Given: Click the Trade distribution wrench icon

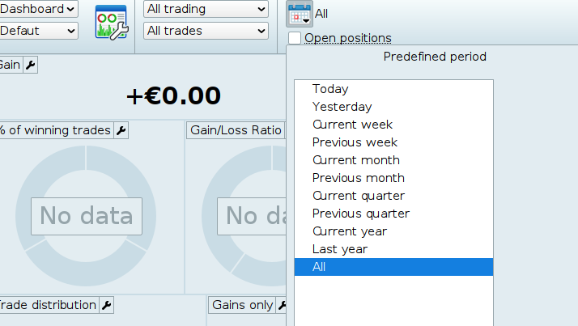Looking at the screenshot, I should pyautogui.click(x=107, y=305).
